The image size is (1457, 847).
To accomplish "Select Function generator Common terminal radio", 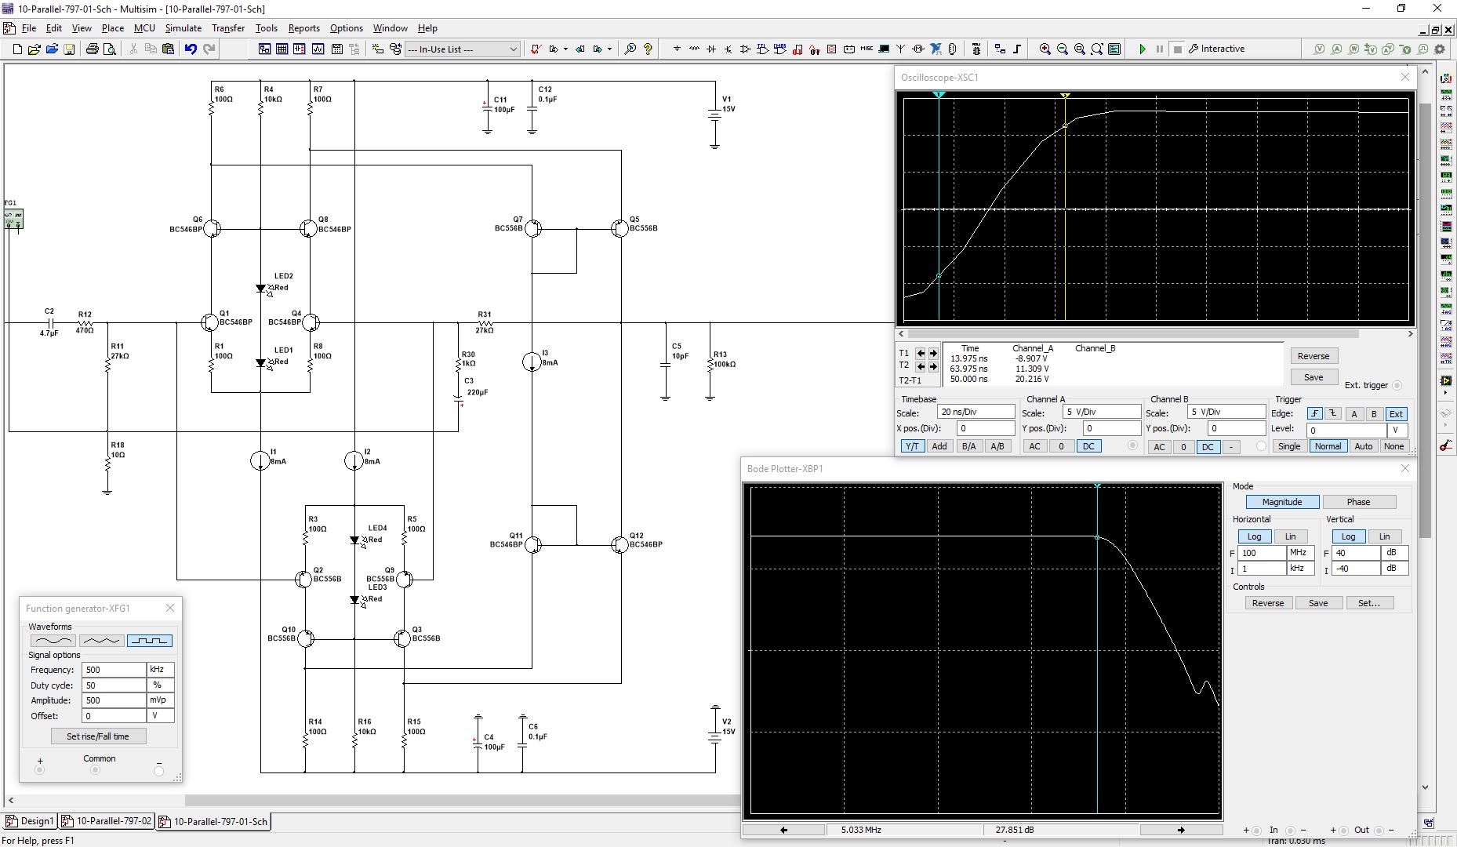I will click(x=95, y=770).
